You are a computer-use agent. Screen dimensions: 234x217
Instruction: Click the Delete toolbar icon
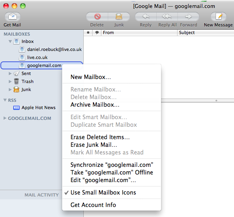tap(97, 16)
